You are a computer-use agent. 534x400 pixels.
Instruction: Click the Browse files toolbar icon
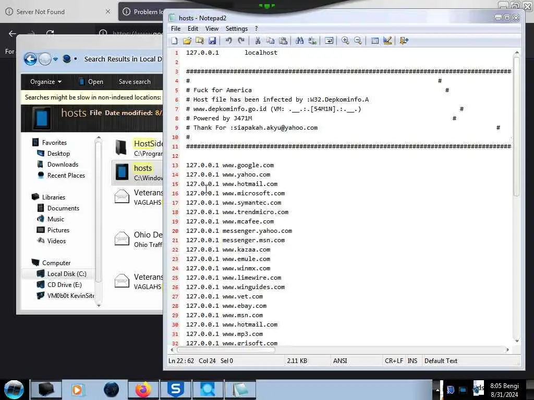click(200, 41)
